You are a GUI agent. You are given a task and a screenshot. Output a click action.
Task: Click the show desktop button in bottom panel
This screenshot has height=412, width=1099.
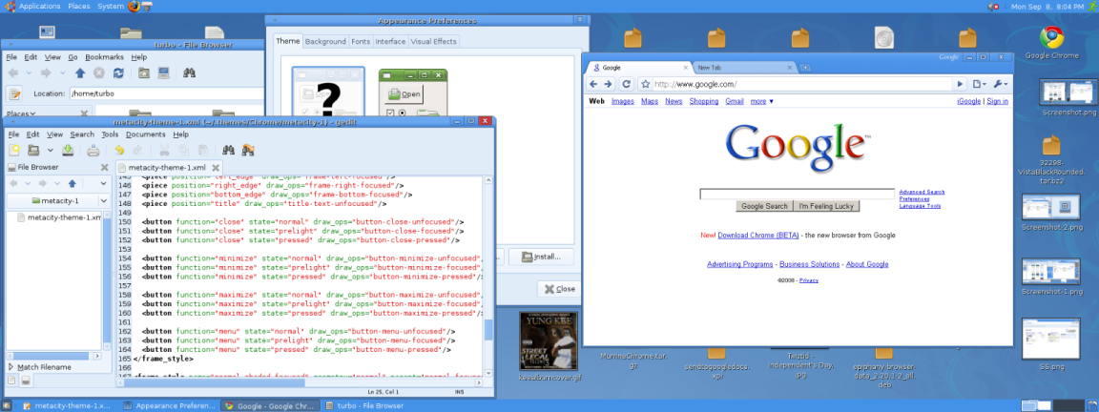pyautogui.click(x=7, y=405)
